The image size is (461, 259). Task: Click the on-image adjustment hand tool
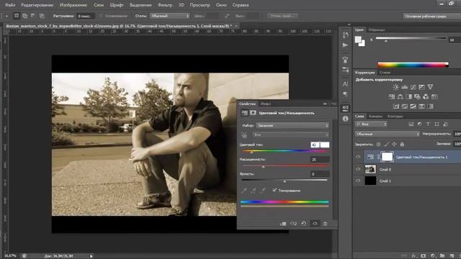pyautogui.click(x=244, y=135)
